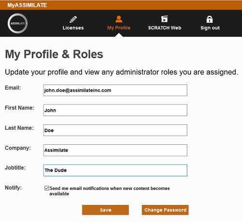Click the 'Send me email notifications' label text
This screenshot has width=242, height=222.
pos(109,191)
